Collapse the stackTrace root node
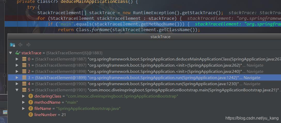Image resolution: width=281 pixels, height=123 pixels. pos(11,53)
